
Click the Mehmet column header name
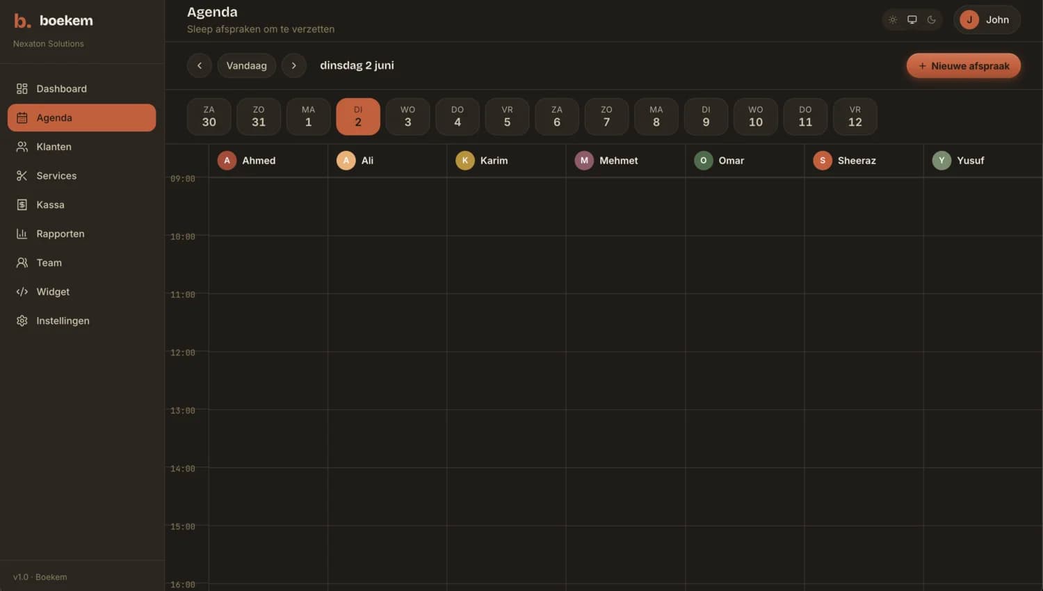coord(619,161)
